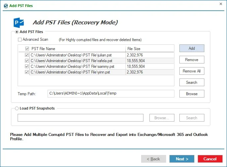Toggle the yinn.pst row checkbox

pos(27,72)
